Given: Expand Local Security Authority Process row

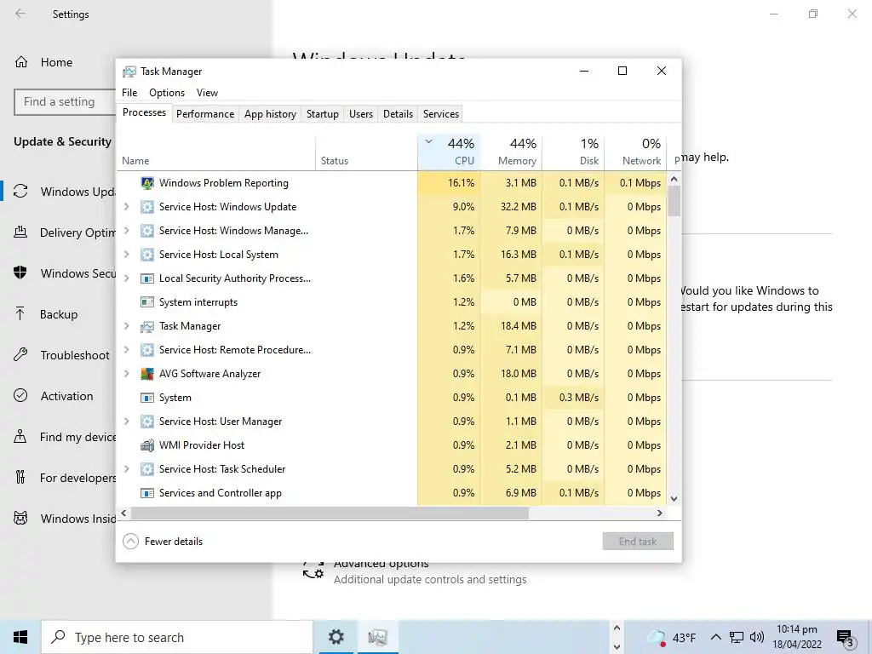Looking at the screenshot, I should pyautogui.click(x=127, y=278).
